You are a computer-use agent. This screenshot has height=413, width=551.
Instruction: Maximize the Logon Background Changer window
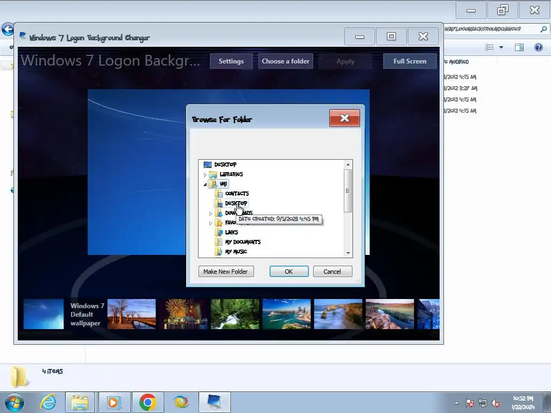pos(391,37)
